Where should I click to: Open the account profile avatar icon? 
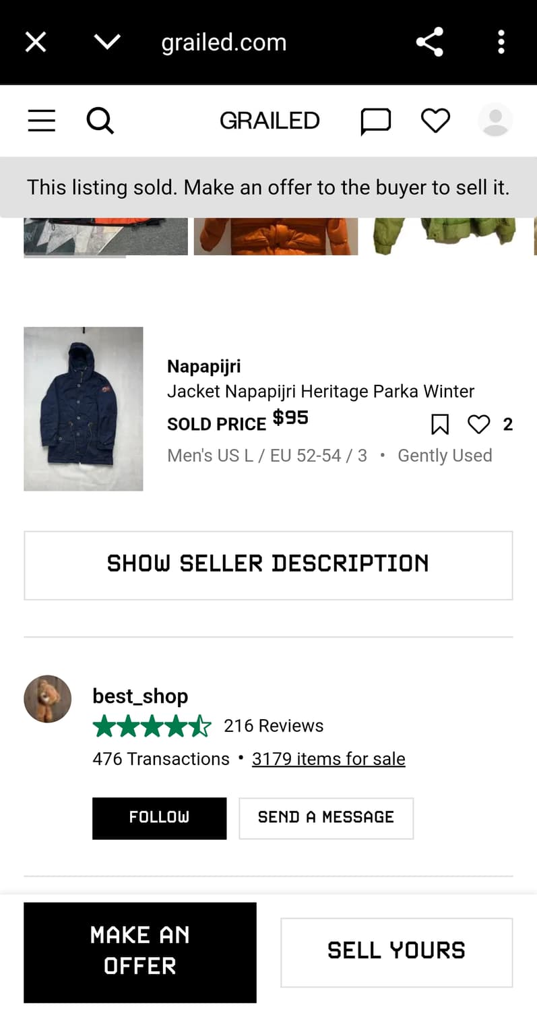[495, 121]
